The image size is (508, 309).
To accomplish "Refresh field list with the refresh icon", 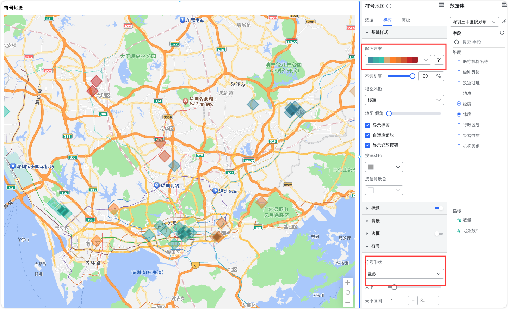I will 502,33.
